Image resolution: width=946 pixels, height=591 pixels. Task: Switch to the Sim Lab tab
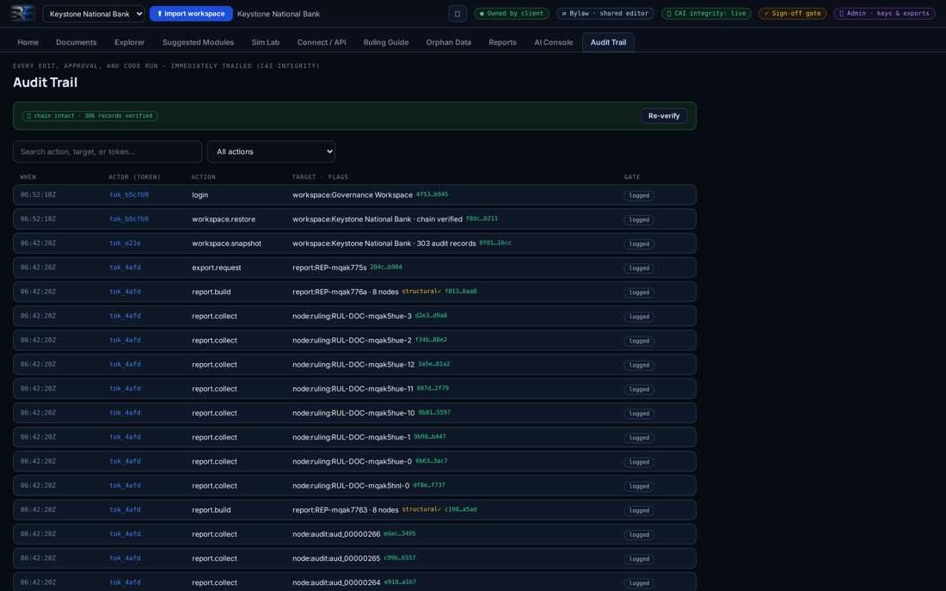coord(266,42)
